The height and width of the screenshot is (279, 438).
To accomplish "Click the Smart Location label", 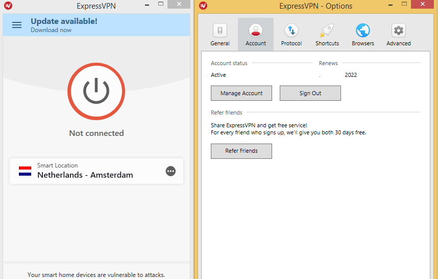I will tap(58, 165).
